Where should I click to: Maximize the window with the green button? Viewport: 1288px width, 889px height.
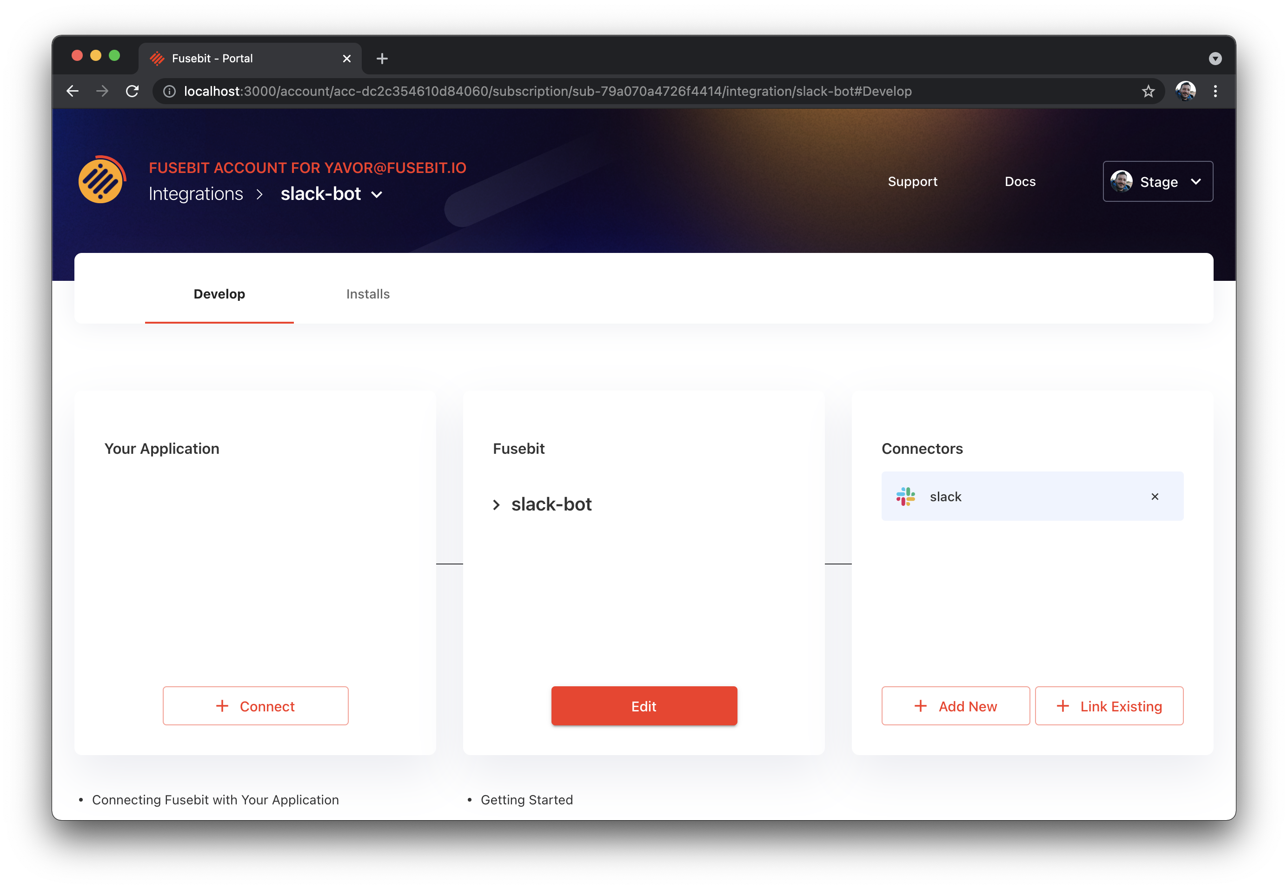click(x=114, y=55)
